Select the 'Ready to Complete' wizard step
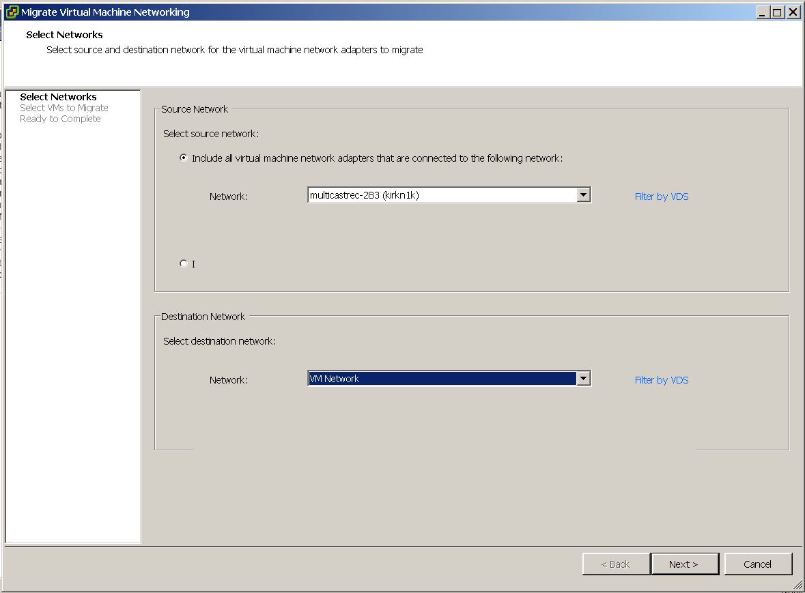Viewport: 805px width, 593px height. tap(60, 119)
